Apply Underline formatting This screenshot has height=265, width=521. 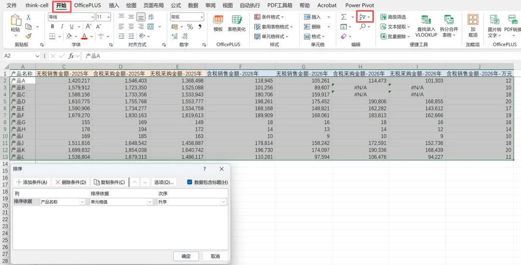point(71,27)
